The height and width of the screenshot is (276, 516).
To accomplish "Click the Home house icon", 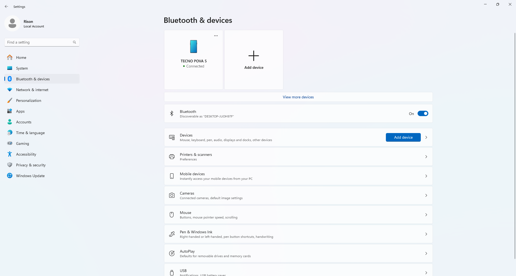I will coord(10,57).
